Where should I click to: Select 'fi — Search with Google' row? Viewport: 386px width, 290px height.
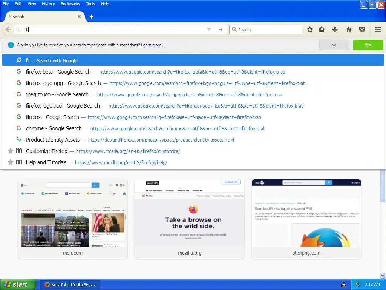tap(193, 60)
